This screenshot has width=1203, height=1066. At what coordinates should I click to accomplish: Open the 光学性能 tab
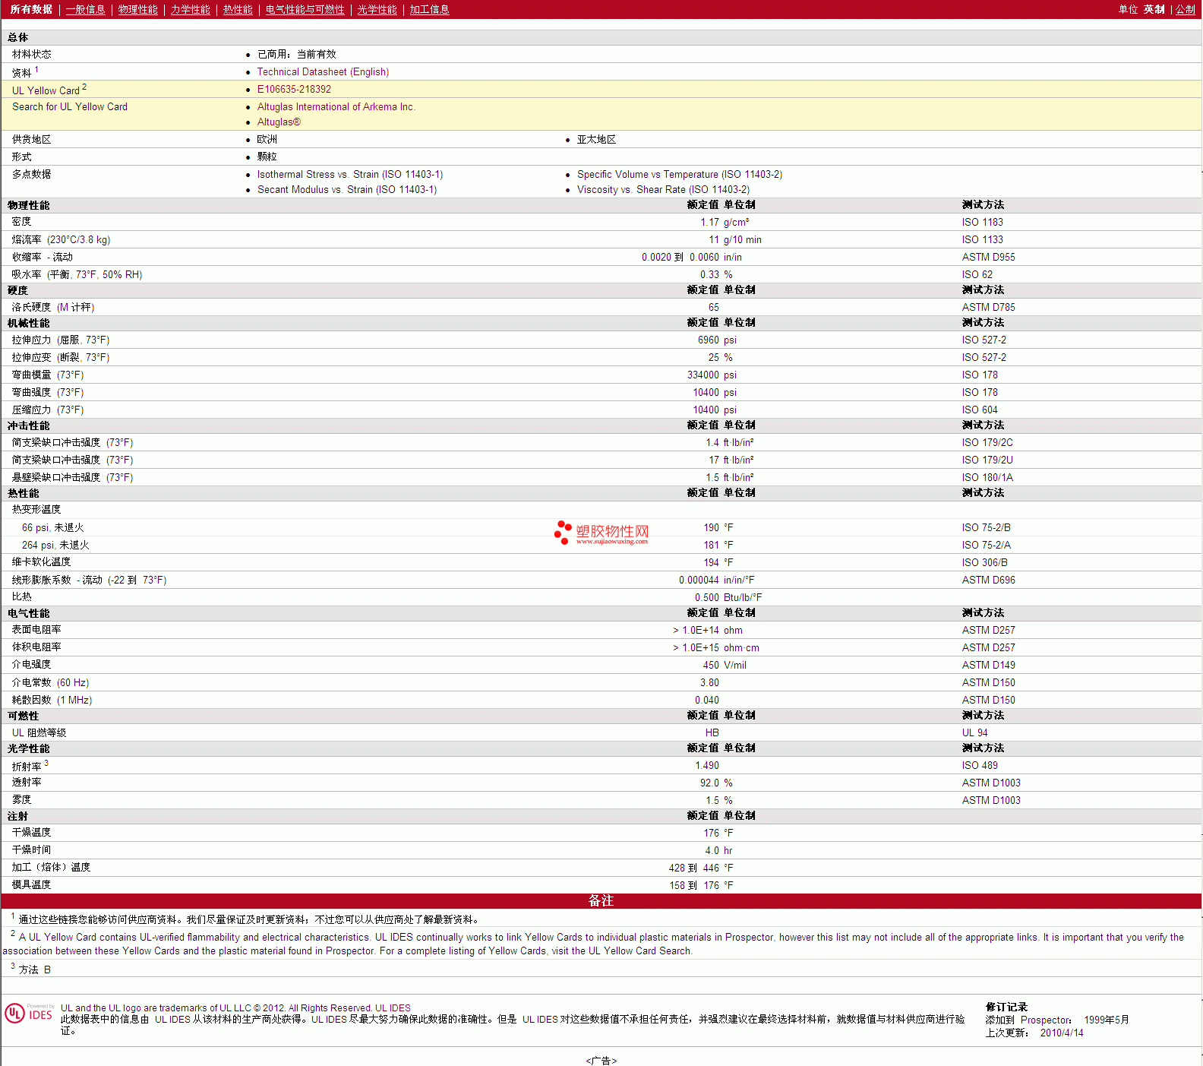point(377,9)
